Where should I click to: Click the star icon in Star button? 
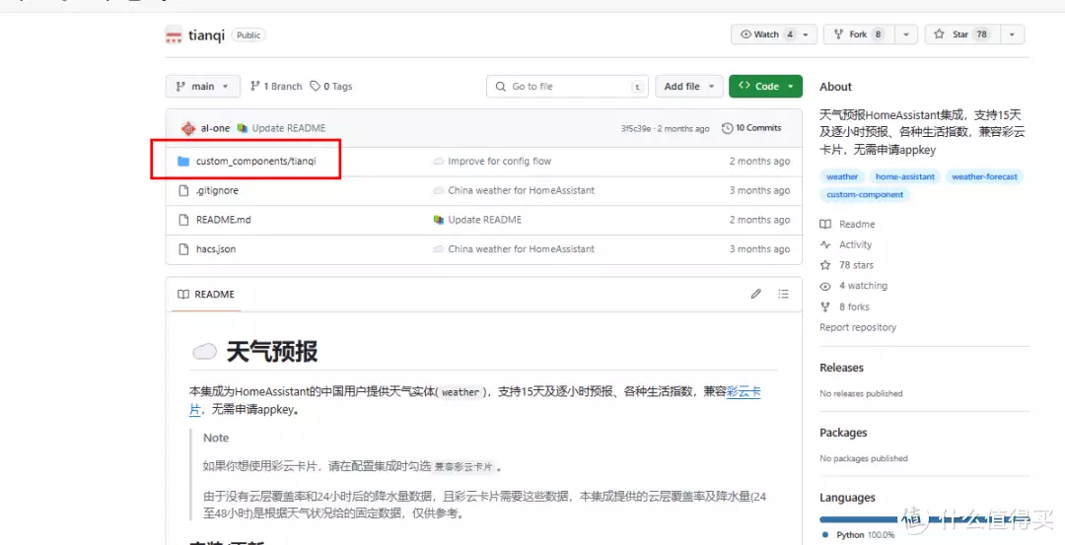click(x=940, y=34)
